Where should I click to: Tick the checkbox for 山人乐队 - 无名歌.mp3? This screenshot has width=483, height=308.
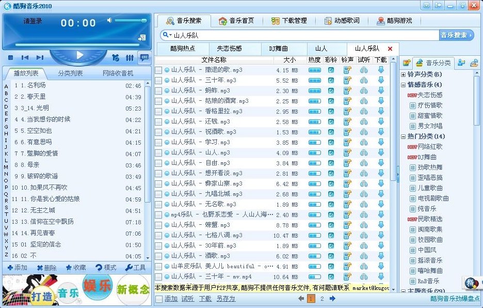coord(158,205)
